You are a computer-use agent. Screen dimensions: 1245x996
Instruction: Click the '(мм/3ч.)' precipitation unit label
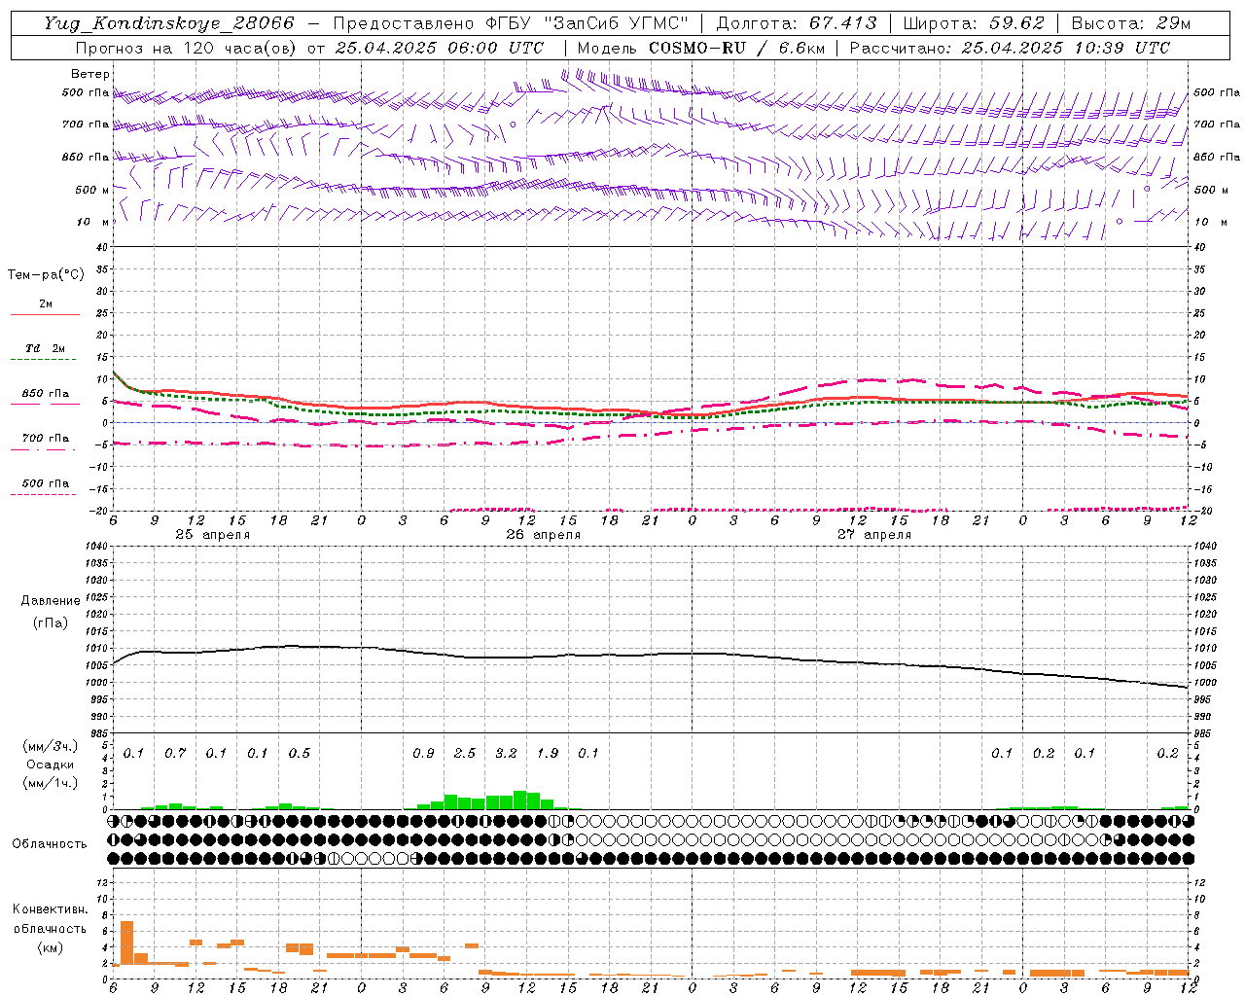(x=51, y=747)
